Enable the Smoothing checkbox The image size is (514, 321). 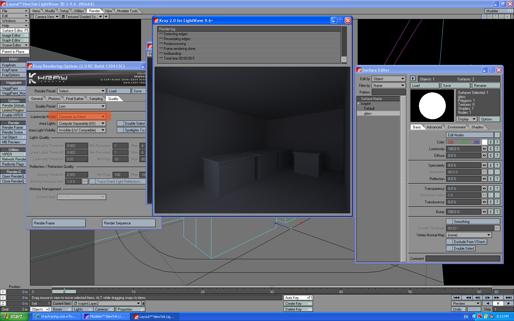pyautogui.click(x=449, y=222)
